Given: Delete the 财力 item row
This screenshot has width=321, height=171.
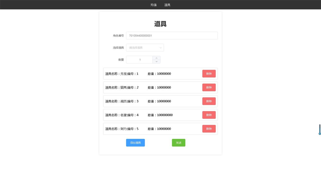Looking at the screenshot, I should [x=209, y=129].
